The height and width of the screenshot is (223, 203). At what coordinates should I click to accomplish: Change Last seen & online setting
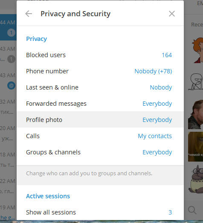[100, 87]
